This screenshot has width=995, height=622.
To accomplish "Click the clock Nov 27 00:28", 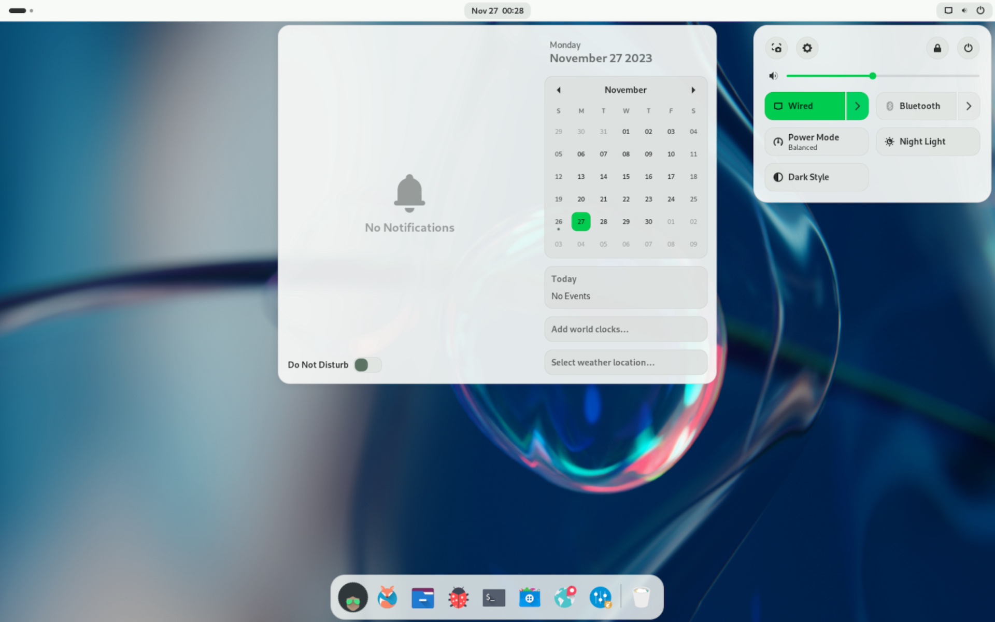I will point(497,10).
